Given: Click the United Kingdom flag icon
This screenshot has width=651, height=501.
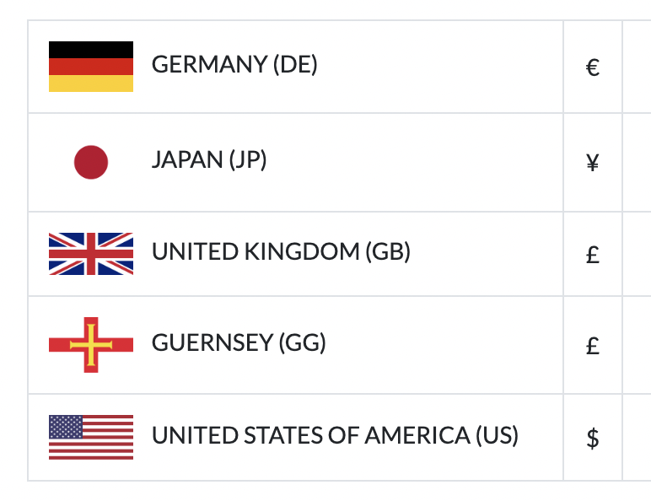Looking at the screenshot, I should click(91, 254).
